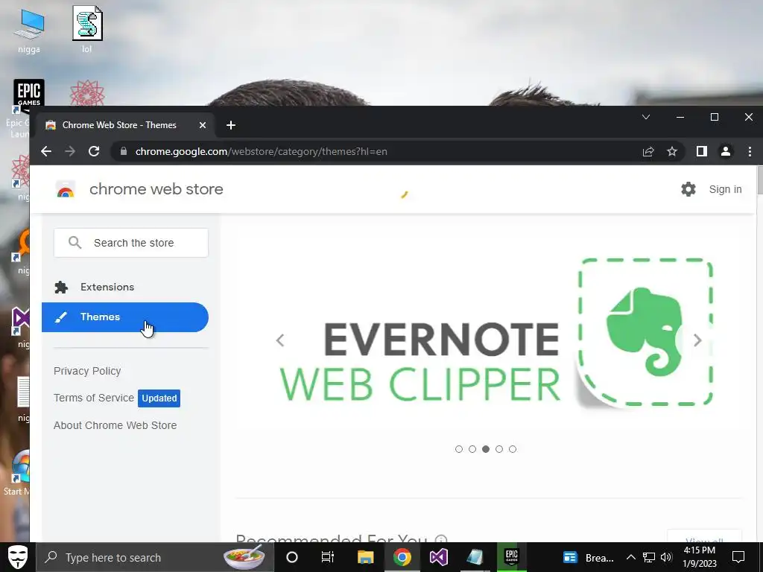Select first carousel dot
This screenshot has width=763, height=572.
[459, 449]
